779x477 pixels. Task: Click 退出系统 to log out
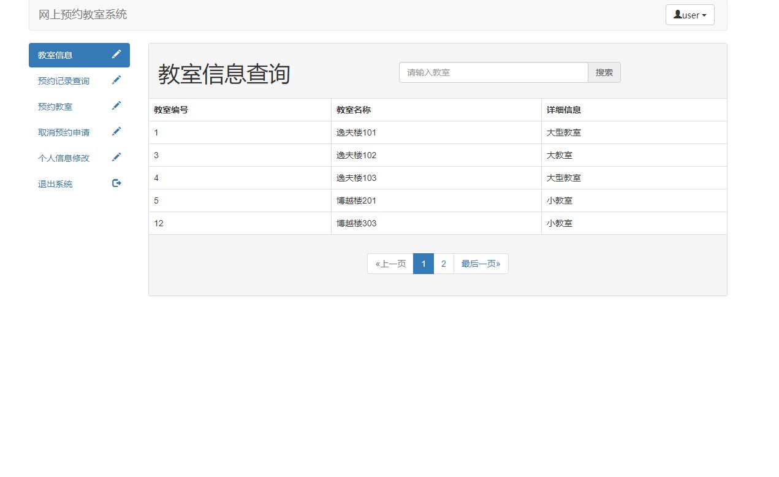55,183
